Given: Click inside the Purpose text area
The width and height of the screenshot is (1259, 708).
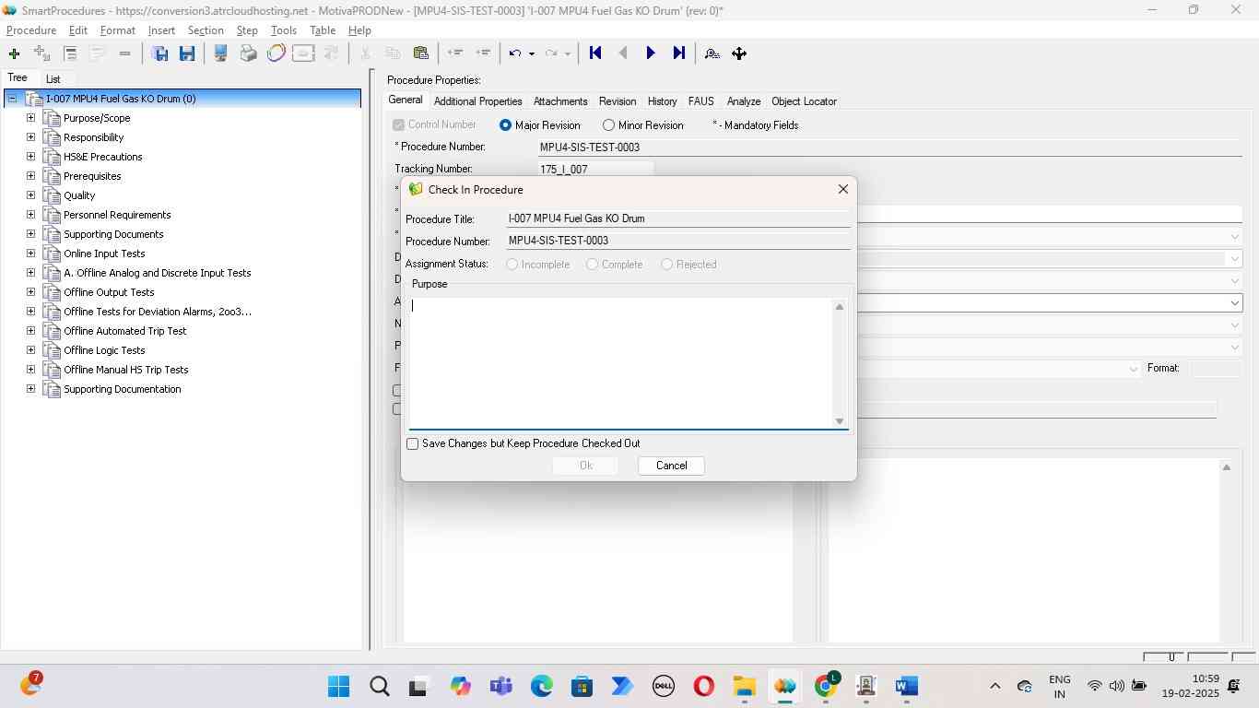Looking at the screenshot, I should pyautogui.click(x=622, y=363).
